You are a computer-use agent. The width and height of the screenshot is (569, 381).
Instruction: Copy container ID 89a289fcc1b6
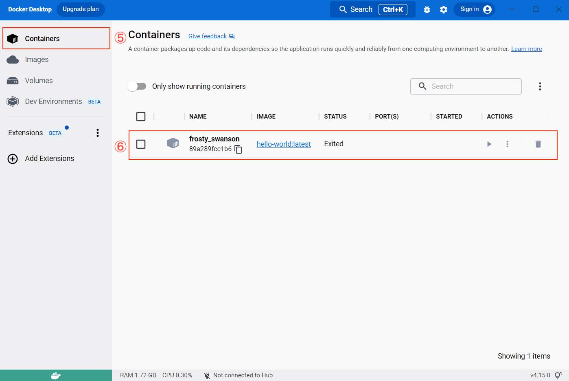click(x=239, y=150)
